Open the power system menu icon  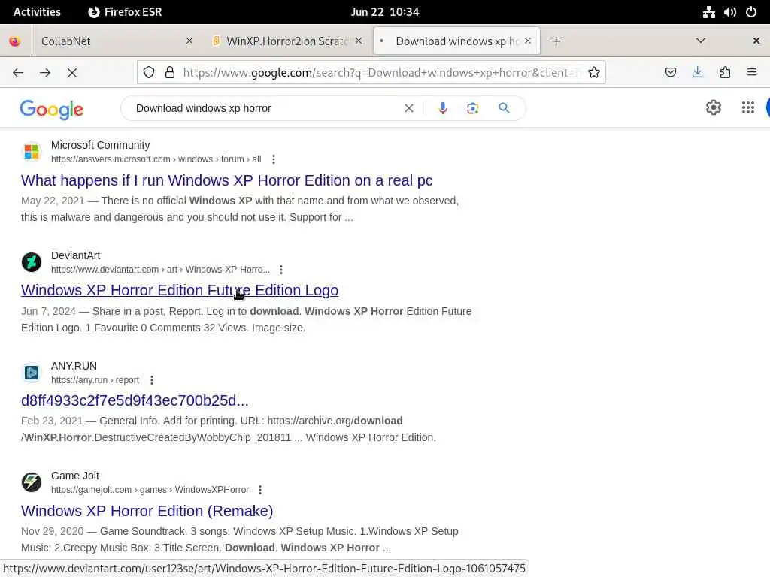[x=751, y=12]
